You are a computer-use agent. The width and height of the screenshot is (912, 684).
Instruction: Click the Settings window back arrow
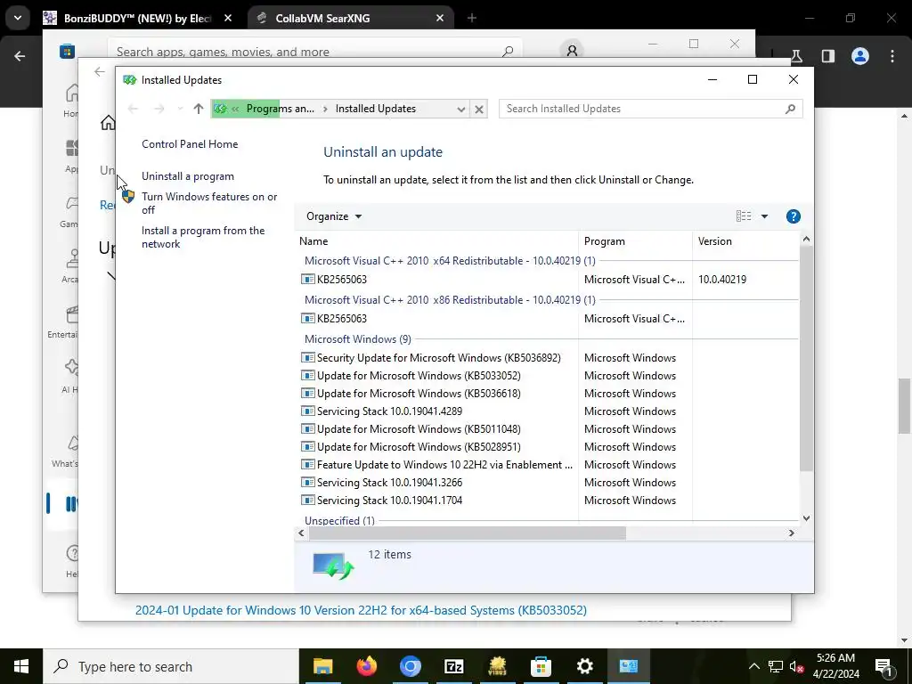[100, 71]
